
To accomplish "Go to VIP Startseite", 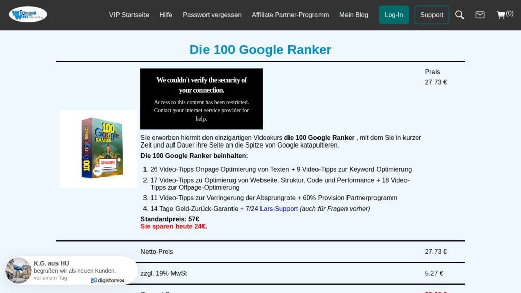I will pos(129,15).
